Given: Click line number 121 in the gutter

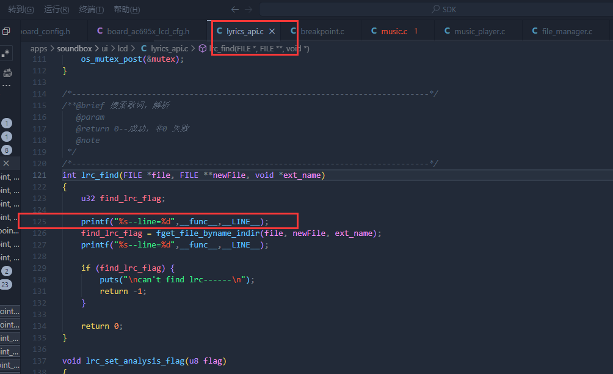Looking at the screenshot, I should (x=39, y=175).
